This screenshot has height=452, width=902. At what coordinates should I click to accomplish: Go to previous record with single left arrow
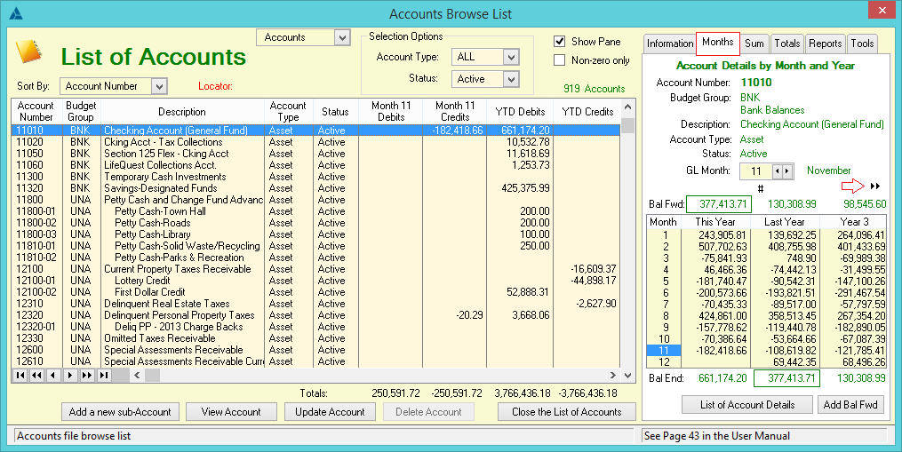pyautogui.click(x=52, y=376)
